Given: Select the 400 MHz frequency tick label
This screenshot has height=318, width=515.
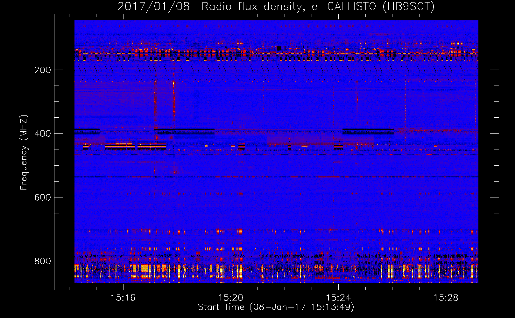Looking at the screenshot, I should click(x=43, y=134).
